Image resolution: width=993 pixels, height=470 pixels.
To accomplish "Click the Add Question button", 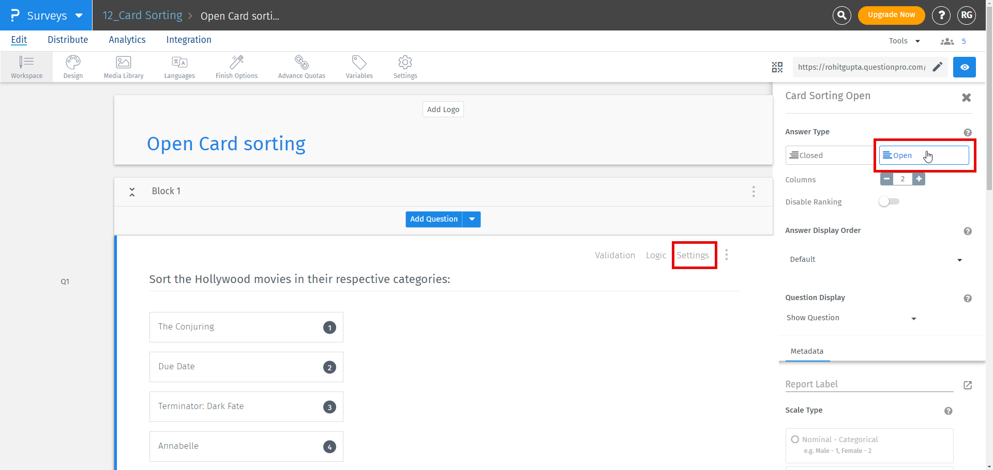I will tap(434, 219).
